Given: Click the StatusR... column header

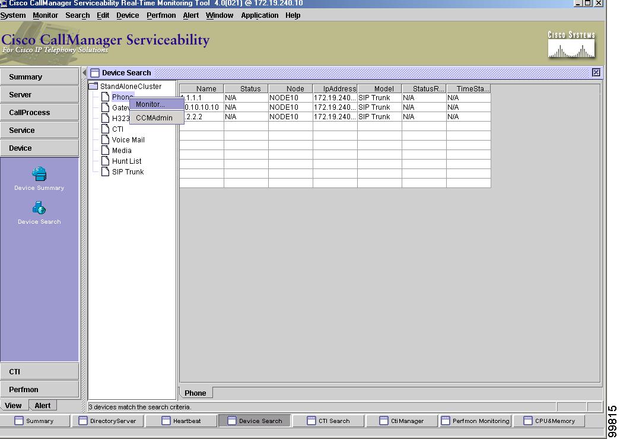Looking at the screenshot, I should click(424, 88).
